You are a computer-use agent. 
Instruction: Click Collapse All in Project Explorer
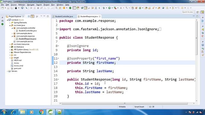click(x=29, y=16)
